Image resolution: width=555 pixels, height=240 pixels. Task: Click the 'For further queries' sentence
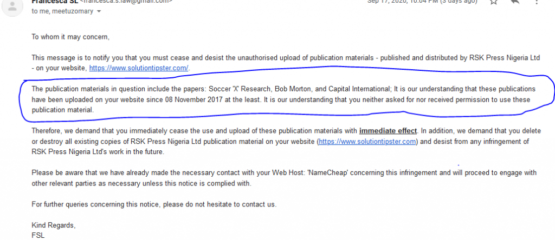(x=154, y=204)
